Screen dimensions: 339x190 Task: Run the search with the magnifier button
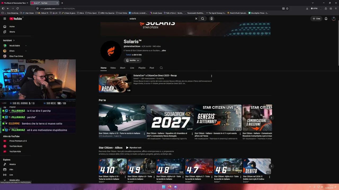203,19
